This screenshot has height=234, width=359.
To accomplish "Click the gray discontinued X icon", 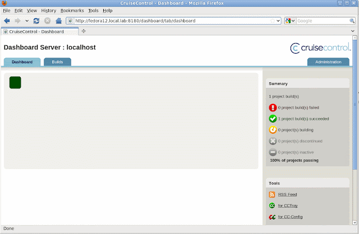I will point(273,141).
